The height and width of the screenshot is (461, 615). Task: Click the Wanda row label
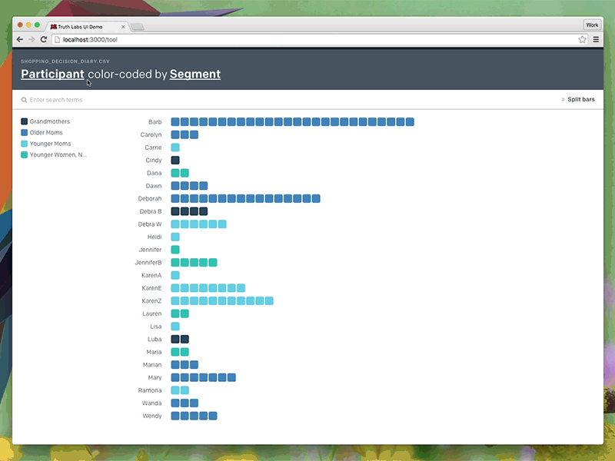tap(151, 403)
